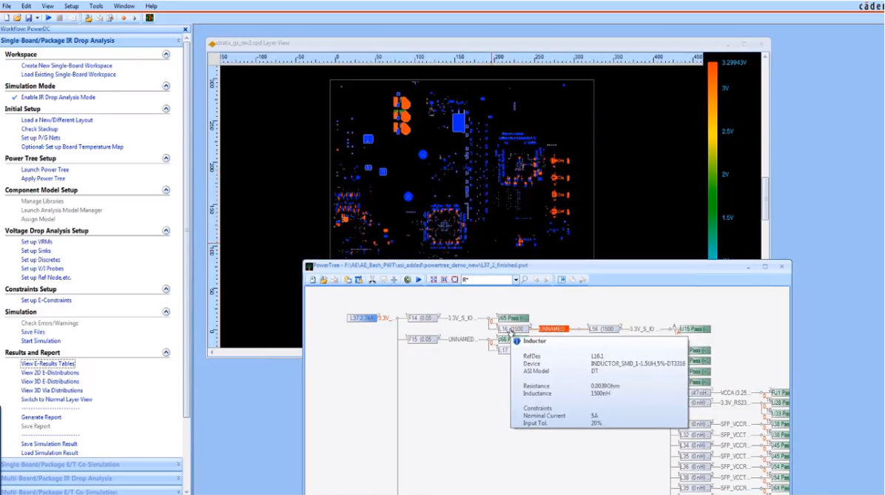Image resolution: width=885 pixels, height=495 pixels.
Task: Open the View menu
Action: click(x=48, y=6)
